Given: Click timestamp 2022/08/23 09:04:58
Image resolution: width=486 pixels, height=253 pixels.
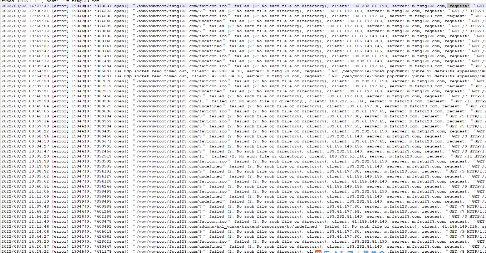Looking at the screenshot, I should point(25,141).
